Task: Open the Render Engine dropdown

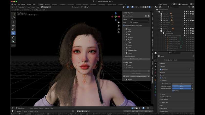Action: point(183,60)
